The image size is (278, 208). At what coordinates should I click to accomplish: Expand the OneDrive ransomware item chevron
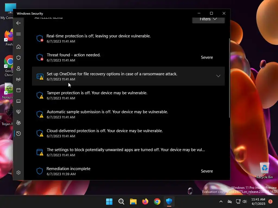(218, 76)
